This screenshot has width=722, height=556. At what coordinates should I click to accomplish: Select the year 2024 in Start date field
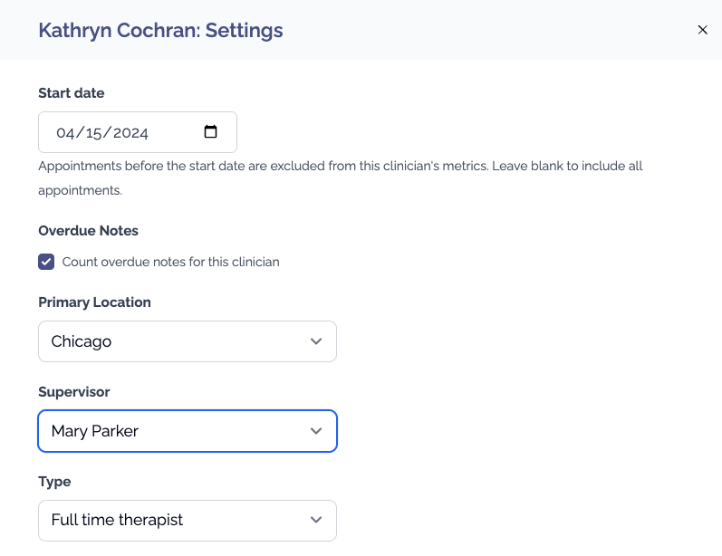[x=130, y=132]
